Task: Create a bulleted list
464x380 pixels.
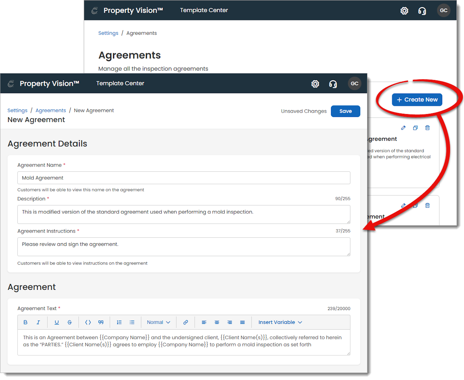Action: click(x=132, y=322)
